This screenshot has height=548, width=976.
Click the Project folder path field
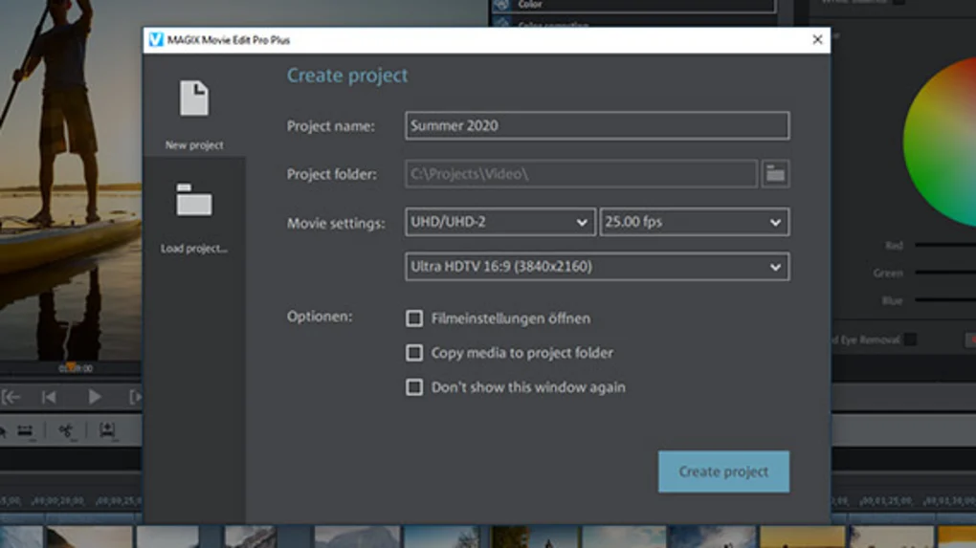click(582, 173)
